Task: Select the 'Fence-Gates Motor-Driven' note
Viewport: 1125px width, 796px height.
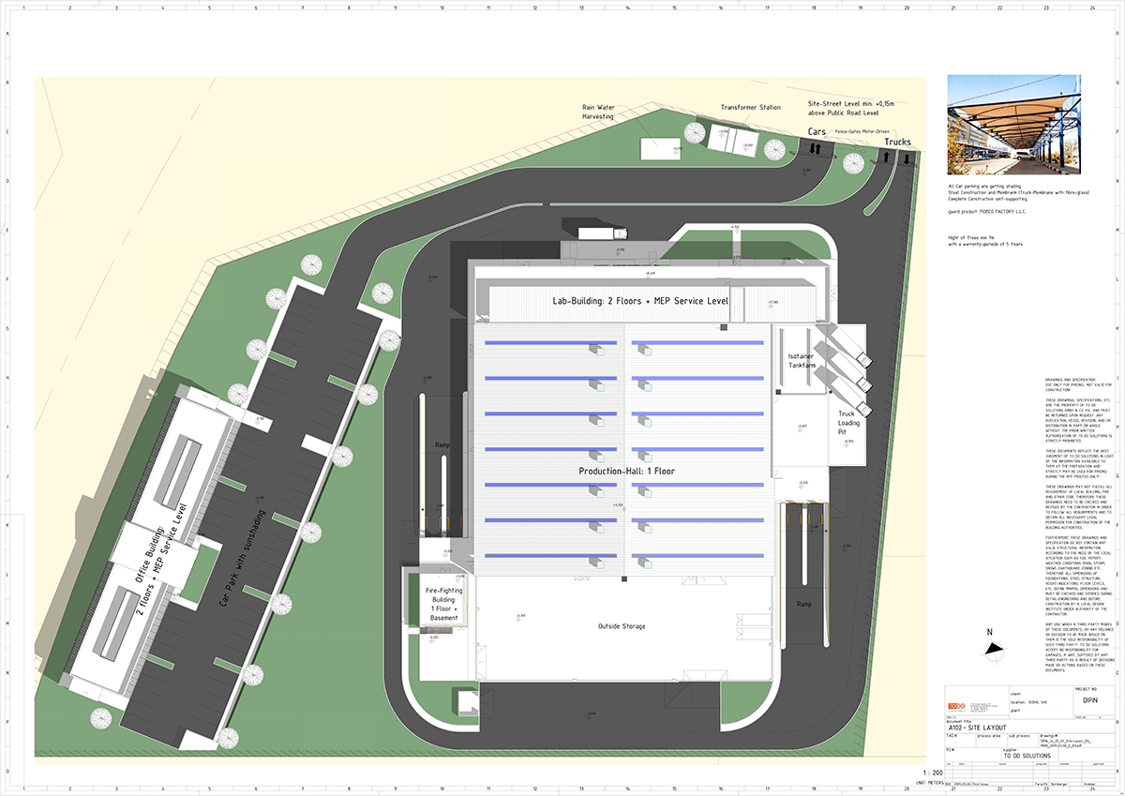Action: 862,132
